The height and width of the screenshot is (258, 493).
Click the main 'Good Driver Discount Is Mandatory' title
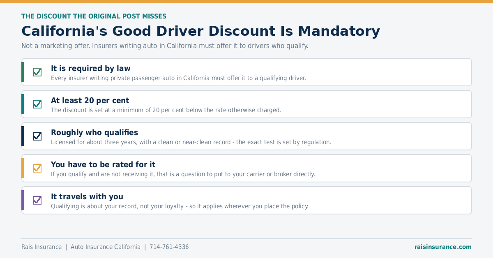click(200, 31)
